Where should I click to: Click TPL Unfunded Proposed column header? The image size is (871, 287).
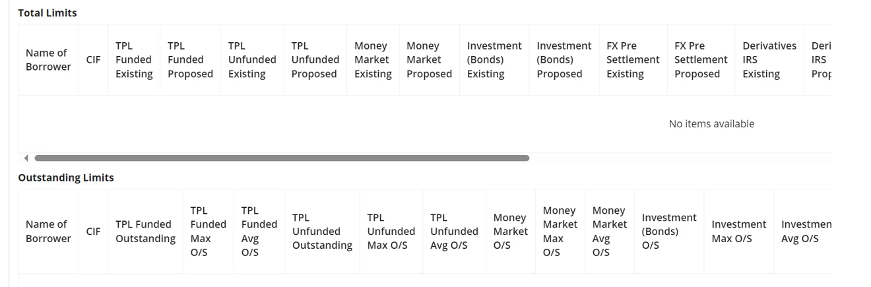[315, 60]
